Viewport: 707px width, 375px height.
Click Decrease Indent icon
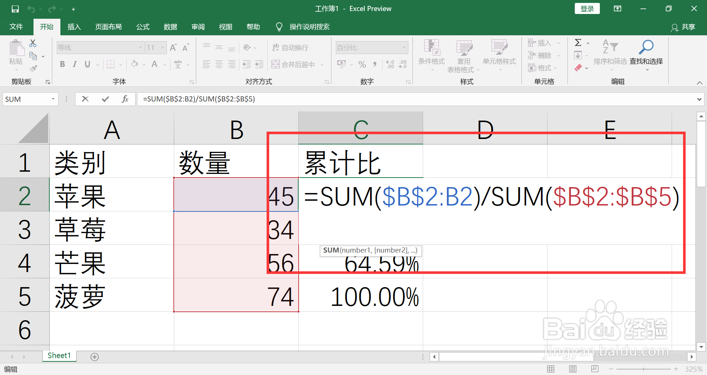coord(247,65)
